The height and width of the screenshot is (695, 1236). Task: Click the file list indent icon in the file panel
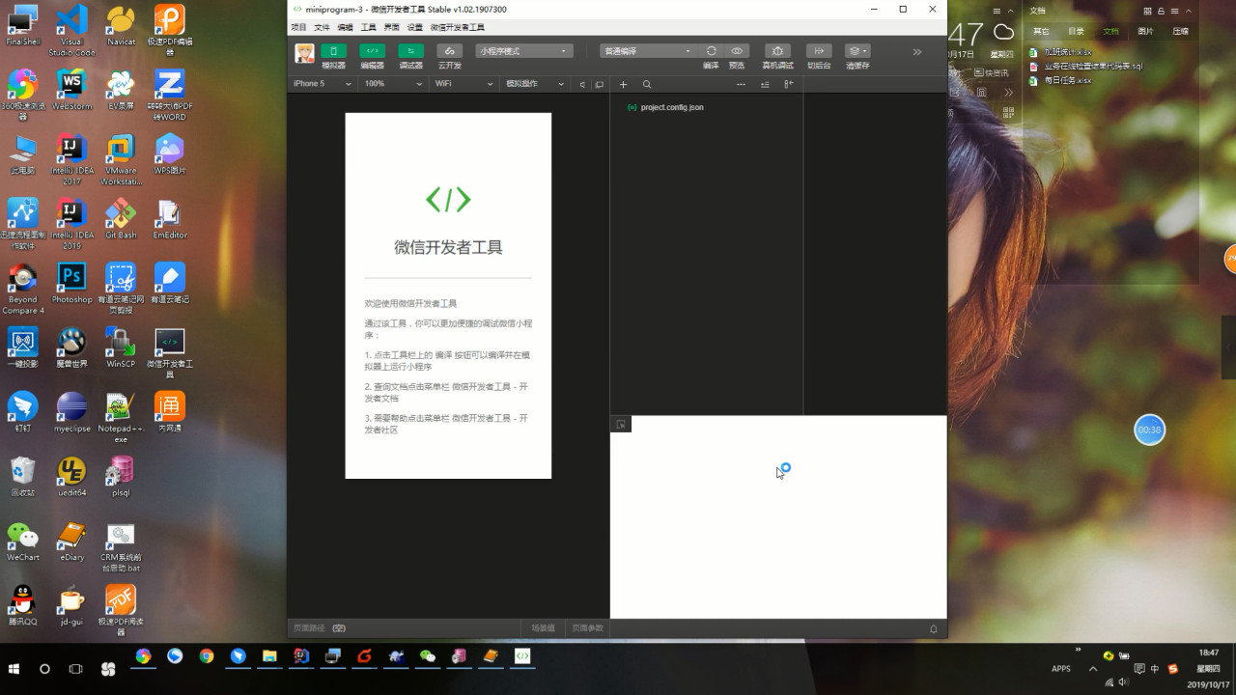[765, 85]
